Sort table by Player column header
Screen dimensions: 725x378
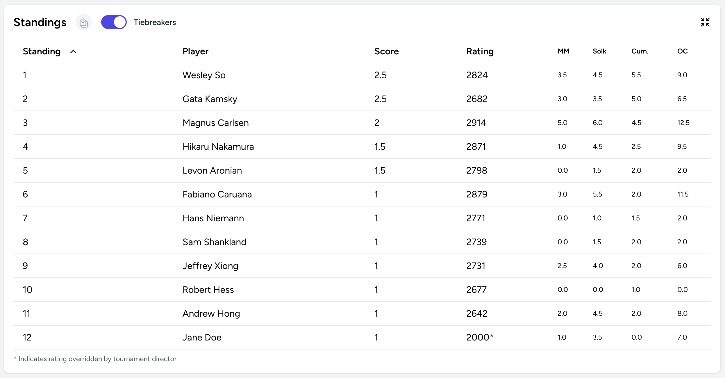coord(195,51)
